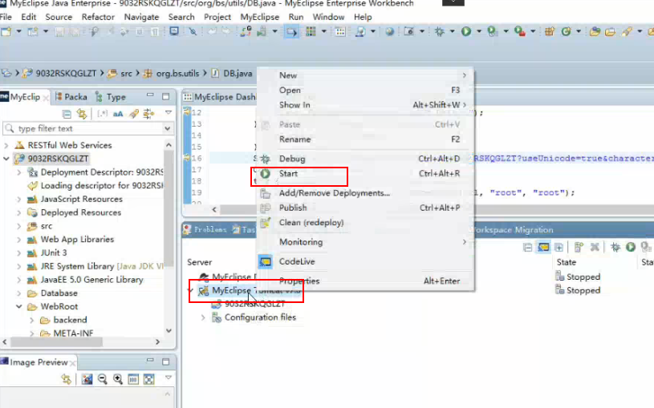This screenshot has width=654, height=408.
Task: Click the explorer horizontal scrollbar
Action: pyautogui.click(x=56, y=341)
